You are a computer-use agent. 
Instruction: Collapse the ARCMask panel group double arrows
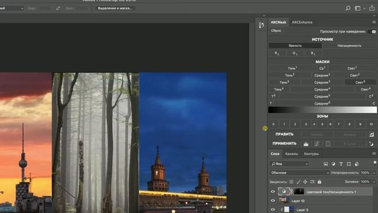pyautogui.click(x=374, y=16)
